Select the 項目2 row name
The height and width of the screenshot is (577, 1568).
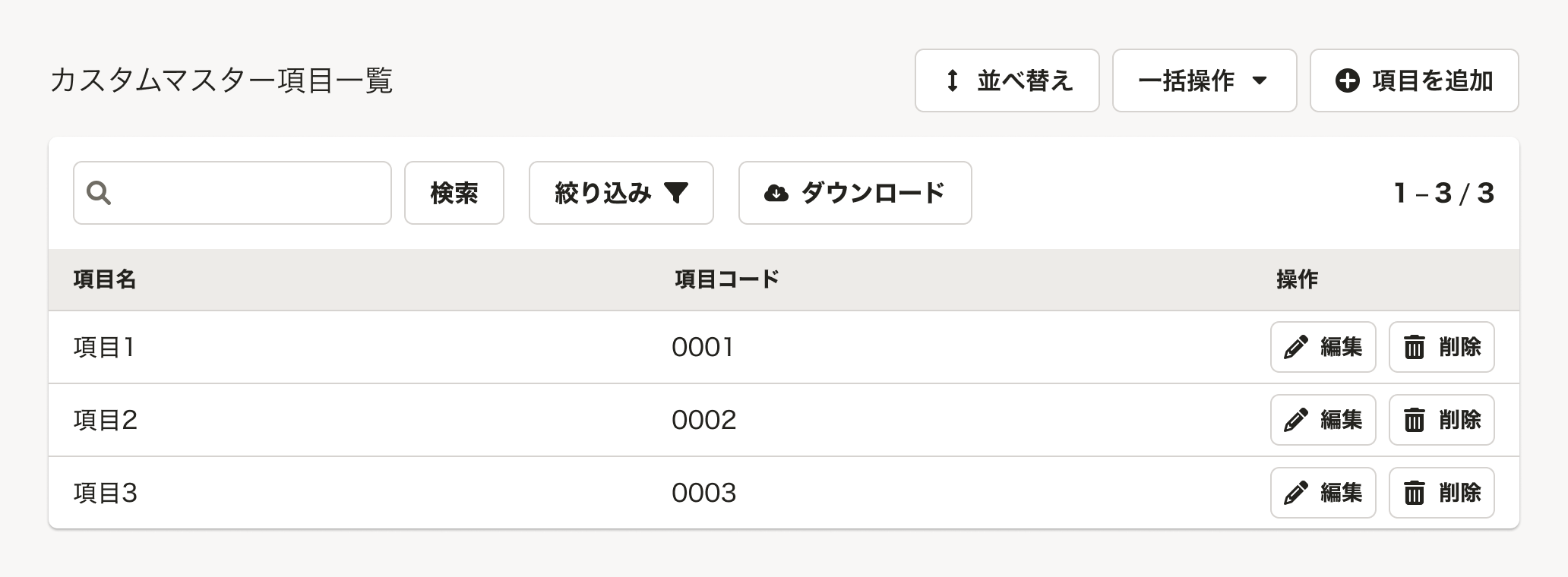(106, 420)
